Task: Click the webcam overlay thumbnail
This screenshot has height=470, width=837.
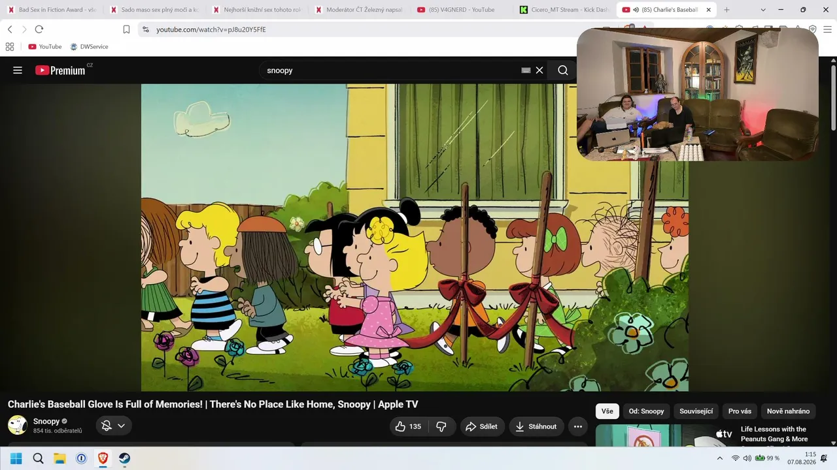Action: [x=698, y=94]
